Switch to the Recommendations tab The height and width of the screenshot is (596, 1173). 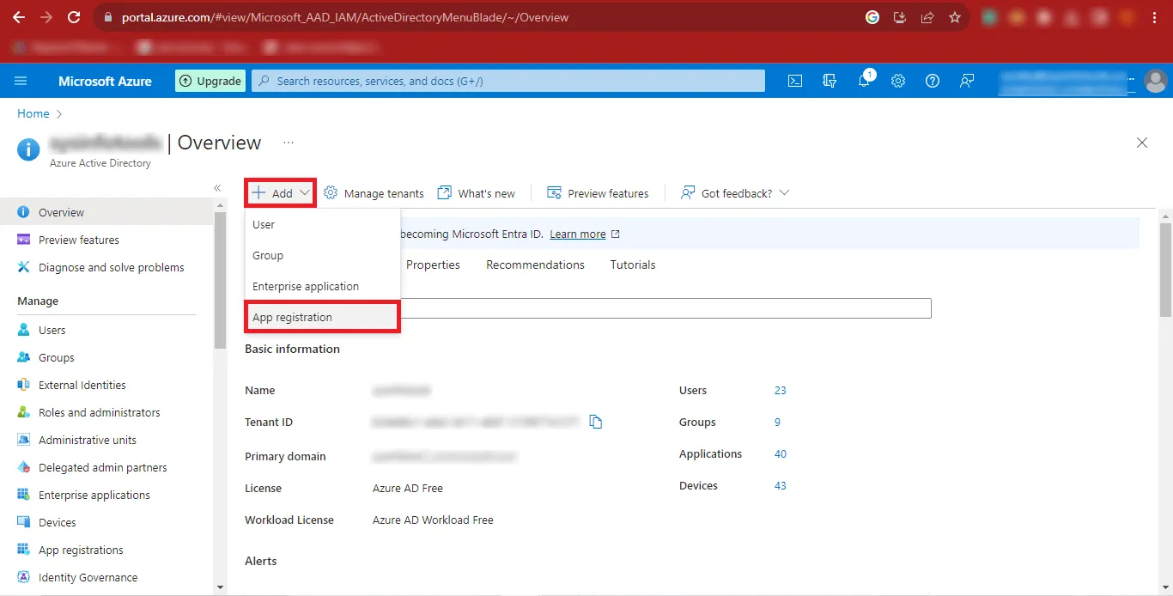[535, 265]
